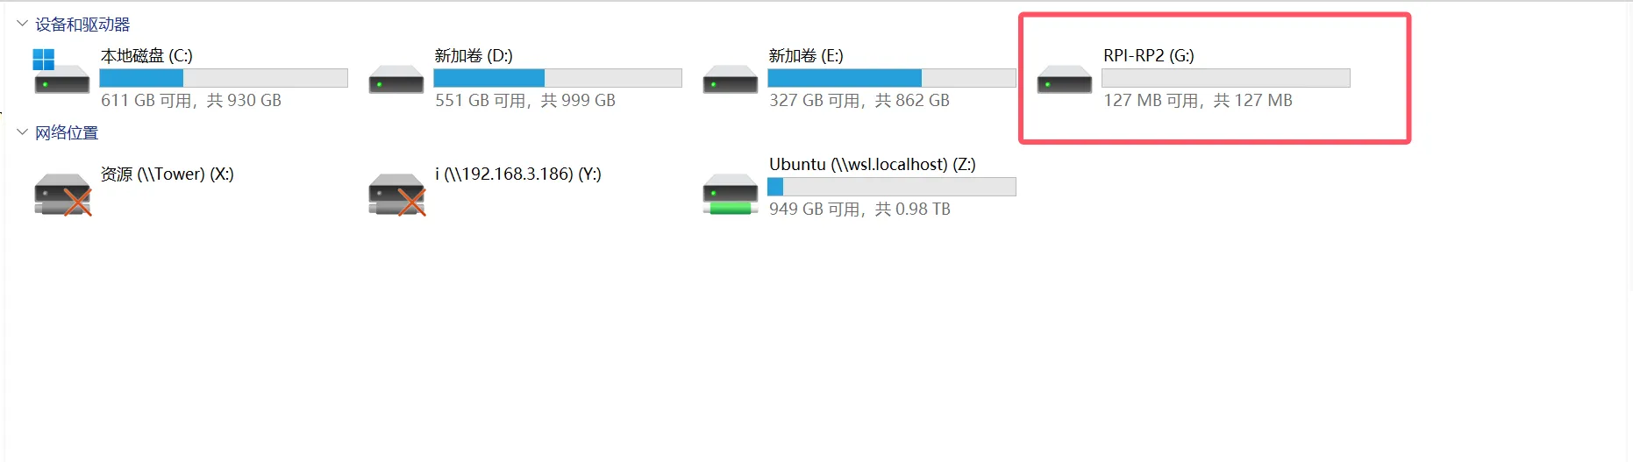The image size is (1633, 462).
Task: Click the 网络位置 section header
Action: click(x=67, y=133)
